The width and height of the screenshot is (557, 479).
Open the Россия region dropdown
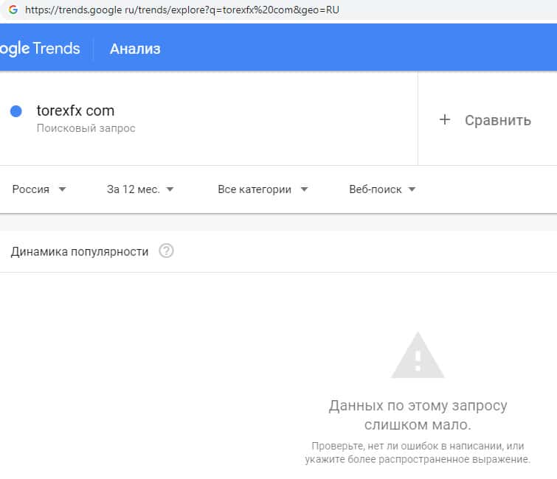39,189
